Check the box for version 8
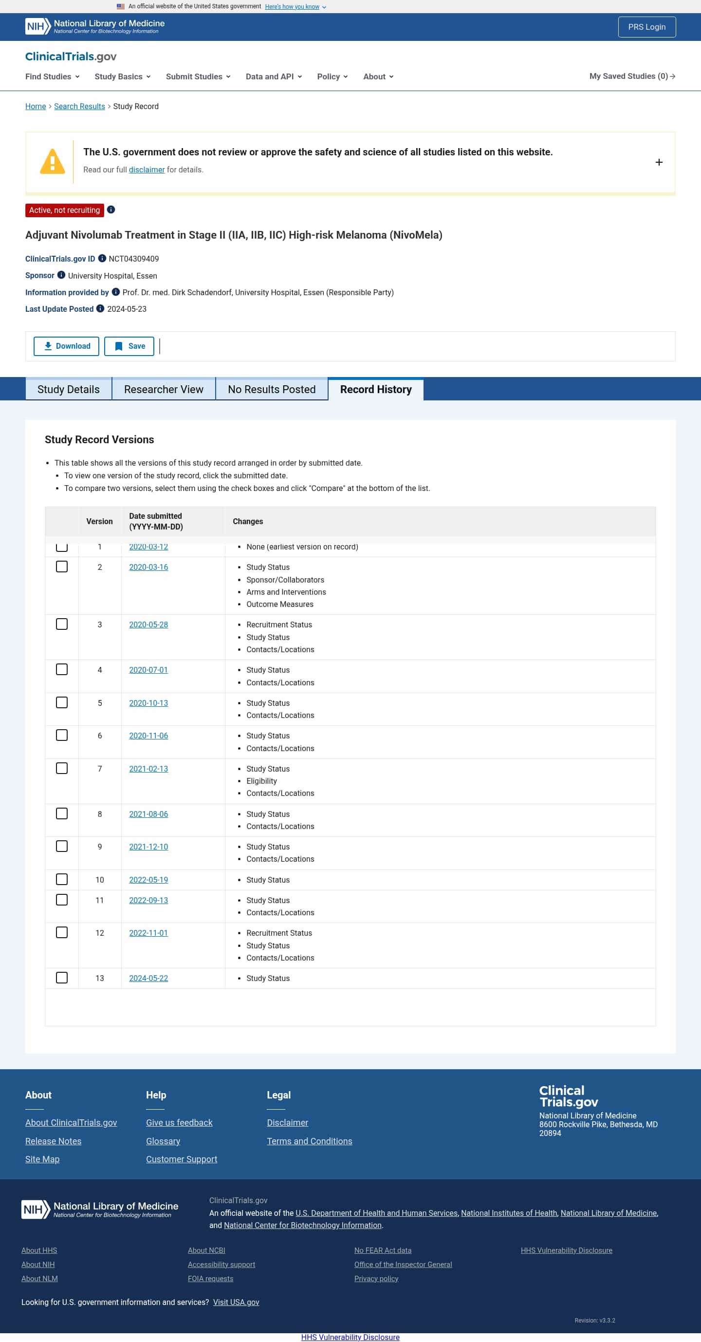This screenshot has width=701, height=1342. (x=61, y=813)
